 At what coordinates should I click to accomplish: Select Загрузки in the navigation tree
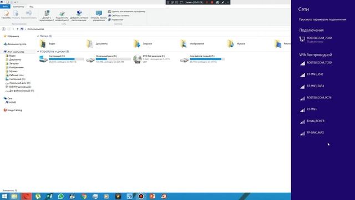click(x=12, y=63)
